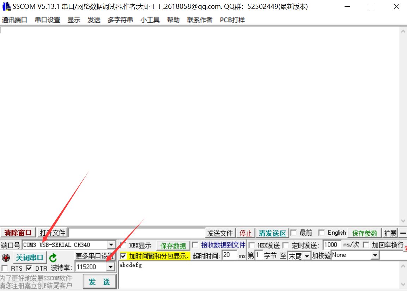Click the 1000 ms interval input field
The height and width of the screenshot is (291, 407).
pos(332,244)
